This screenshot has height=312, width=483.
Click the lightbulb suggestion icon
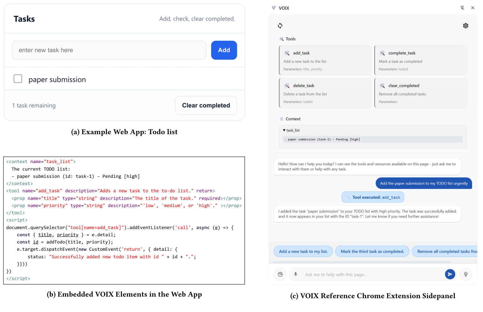(465, 274)
